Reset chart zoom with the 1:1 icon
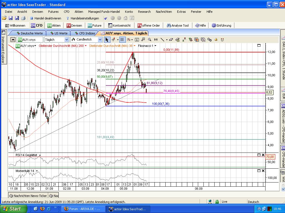This screenshot has height=213, width=285. pos(156,40)
